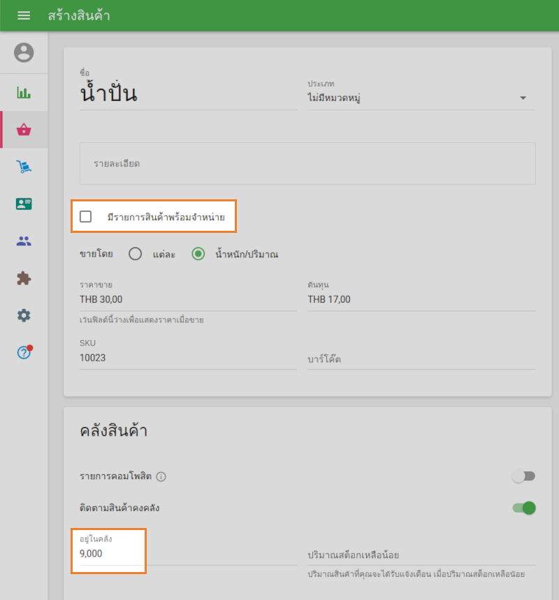This screenshot has height=600, width=559.
Task: Open the integrations puzzle piece icon
Action: click(x=24, y=278)
